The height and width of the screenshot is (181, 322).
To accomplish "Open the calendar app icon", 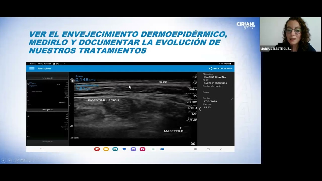I will (115, 149).
